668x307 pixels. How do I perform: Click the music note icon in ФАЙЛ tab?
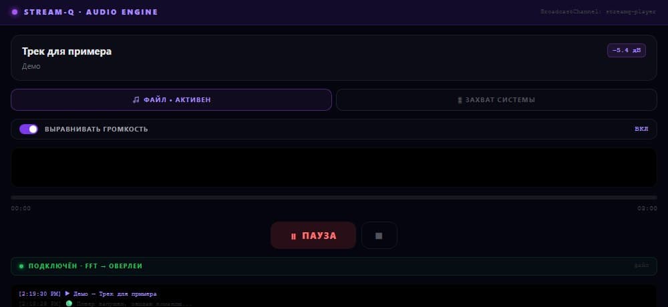point(136,99)
